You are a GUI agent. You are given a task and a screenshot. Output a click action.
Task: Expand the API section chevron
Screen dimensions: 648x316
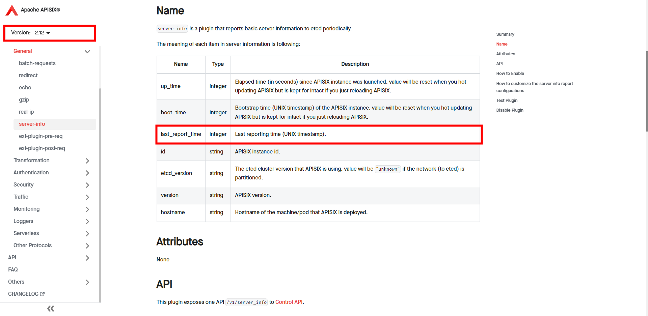(x=87, y=258)
